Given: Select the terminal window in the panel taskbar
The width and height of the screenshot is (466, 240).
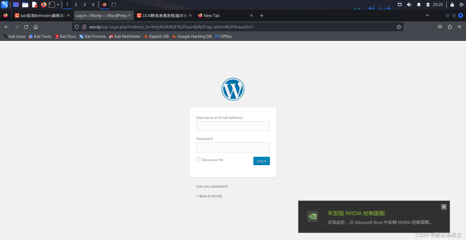Looking at the screenshot, I should (x=114, y=5).
